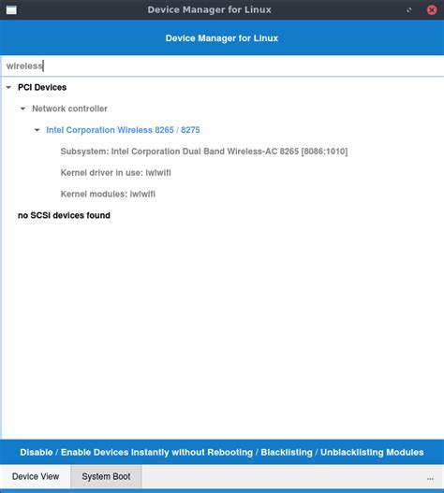Collapse the PCI Devices tree node
Screen dimensions: 444x493
click(8, 87)
